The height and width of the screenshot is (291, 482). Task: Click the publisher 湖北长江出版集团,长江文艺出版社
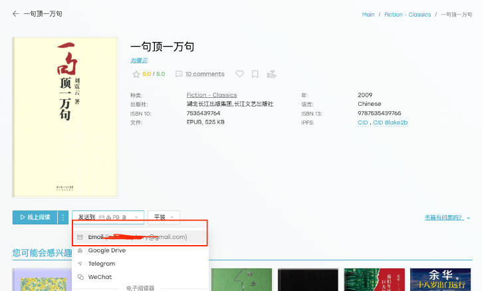(229, 104)
